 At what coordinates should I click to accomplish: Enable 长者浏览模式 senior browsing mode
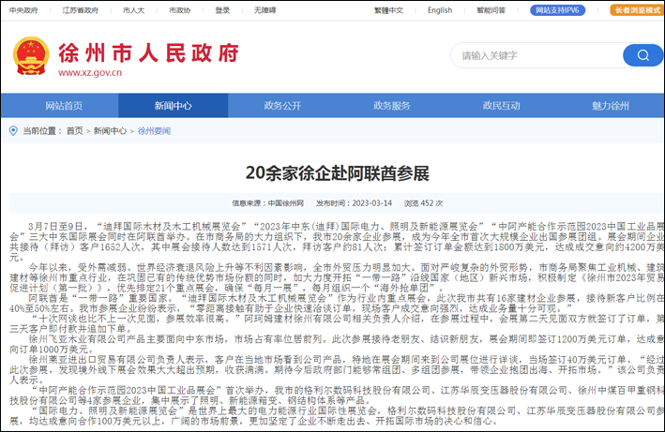click(638, 10)
